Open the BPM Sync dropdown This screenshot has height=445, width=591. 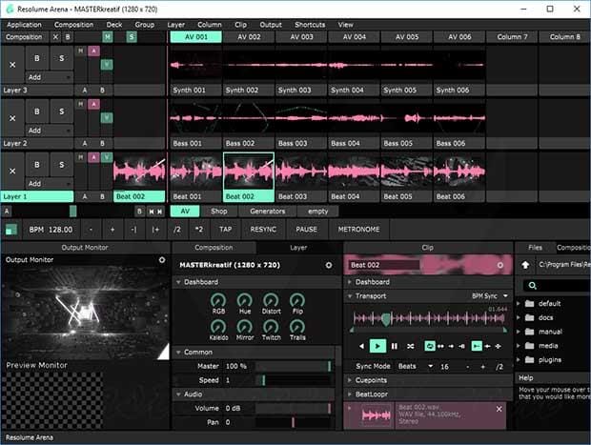[x=492, y=296]
